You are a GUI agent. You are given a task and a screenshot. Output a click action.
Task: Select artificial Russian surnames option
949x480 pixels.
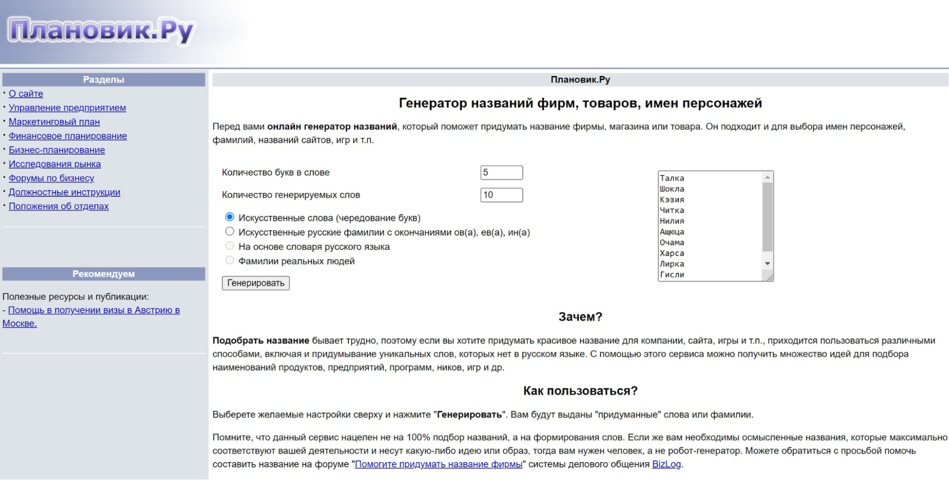click(230, 231)
